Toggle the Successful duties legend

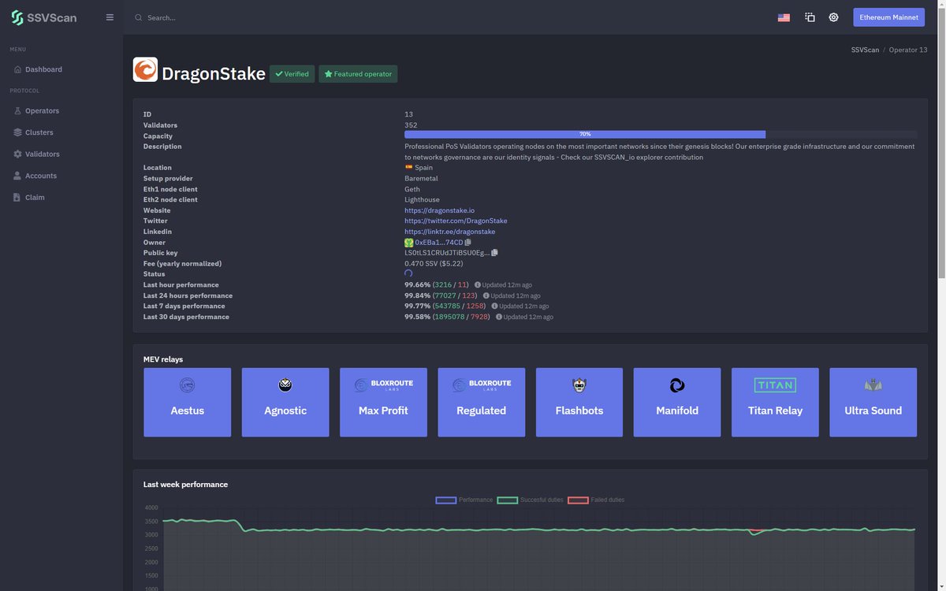530,500
